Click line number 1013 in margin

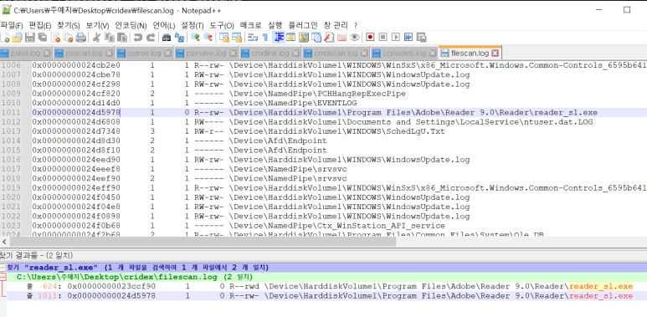point(10,131)
